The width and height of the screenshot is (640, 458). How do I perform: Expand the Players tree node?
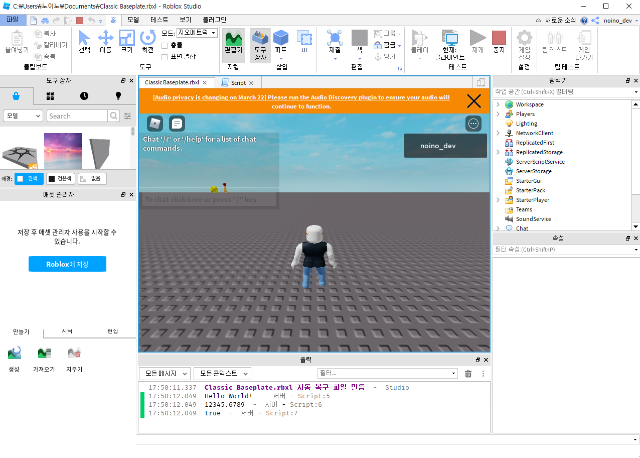point(498,114)
